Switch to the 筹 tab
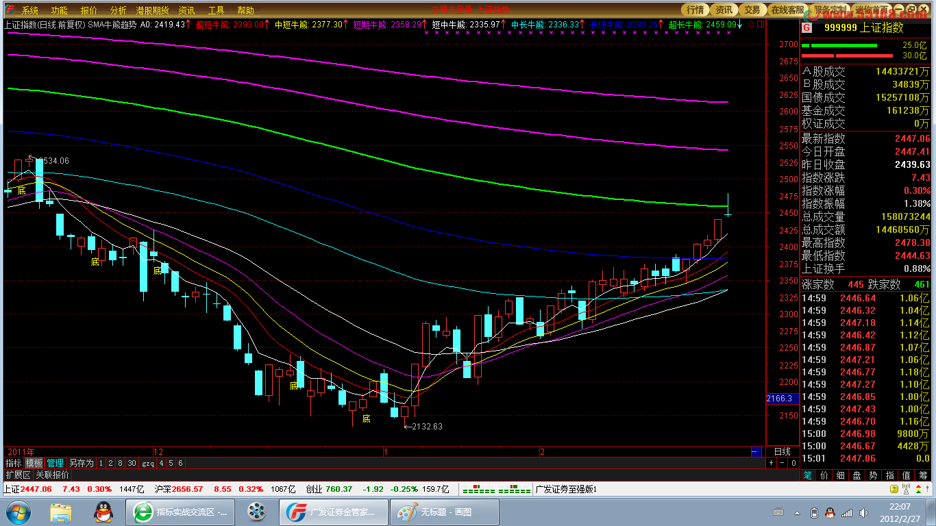The height and width of the screenshot is (526, 936). tap(923, 475)
